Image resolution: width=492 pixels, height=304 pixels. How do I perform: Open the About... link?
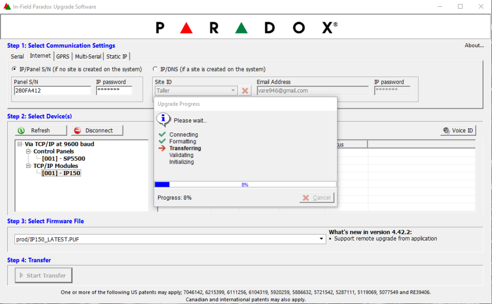coord(474,45)
